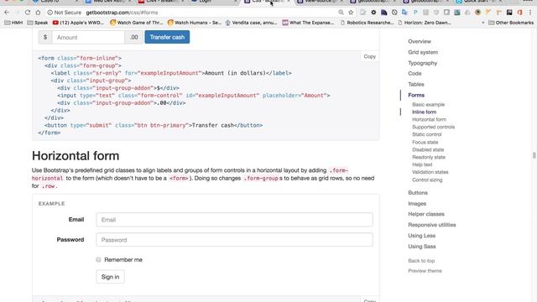The width and height of the screenshot is (537, 302).
Task: Click the Transfer cash button
Action: tap(167, 37)
